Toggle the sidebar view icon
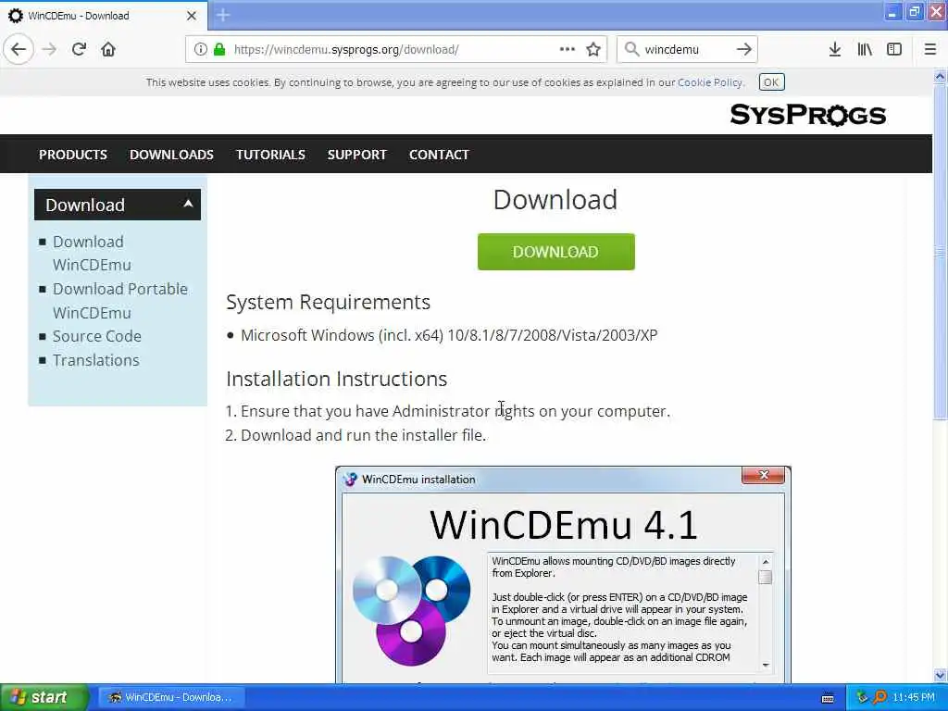The height and width of the screenshot is (711, 948). [894, 50]
